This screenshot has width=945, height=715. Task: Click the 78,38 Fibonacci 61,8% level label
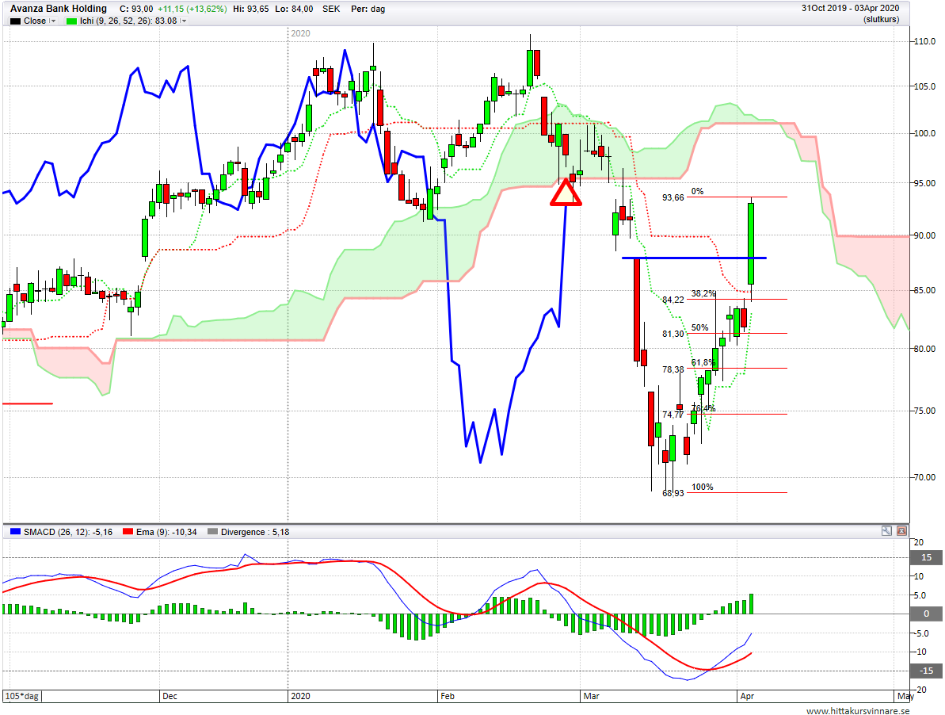[x=673, y=369]
